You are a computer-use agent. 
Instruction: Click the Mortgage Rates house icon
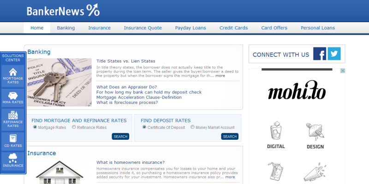pyautogui.click(x=13, y=72)
